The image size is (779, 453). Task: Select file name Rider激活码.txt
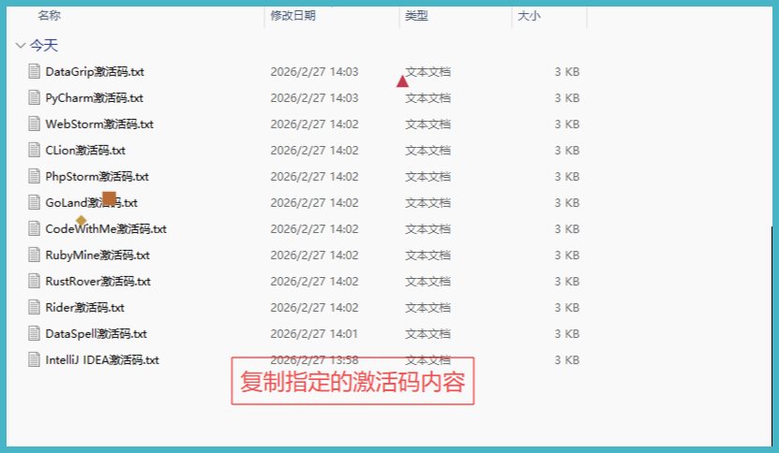(85, 308)
